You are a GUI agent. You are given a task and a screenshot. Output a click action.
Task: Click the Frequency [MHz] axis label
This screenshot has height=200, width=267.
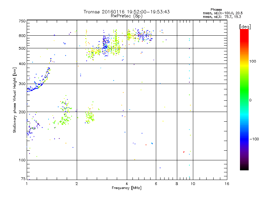pyautogui.click(x=126, y=188)
